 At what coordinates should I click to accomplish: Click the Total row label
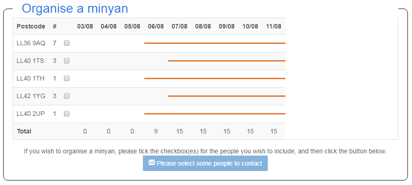click(x=24, y=131)
